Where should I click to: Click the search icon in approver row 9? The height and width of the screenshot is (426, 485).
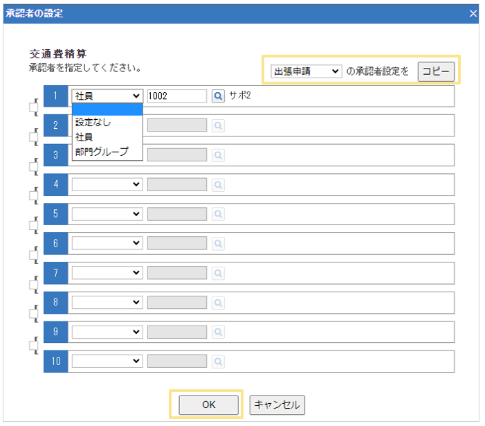click(x=218, y=332)
